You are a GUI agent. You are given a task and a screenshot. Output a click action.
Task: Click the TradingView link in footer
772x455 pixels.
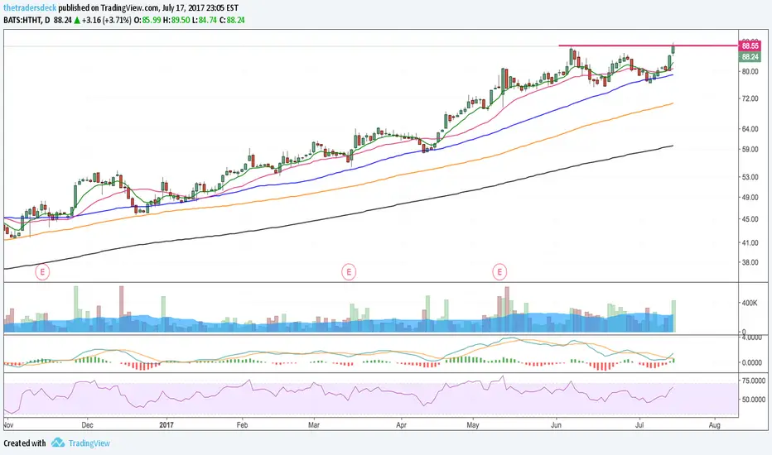click(x=89, y=443)
